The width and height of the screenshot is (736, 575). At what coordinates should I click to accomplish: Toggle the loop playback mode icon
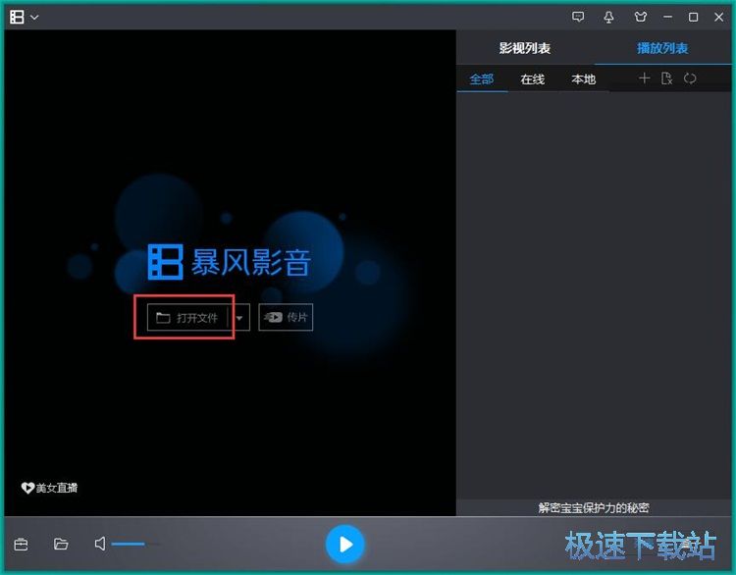(x=690, y=78)
